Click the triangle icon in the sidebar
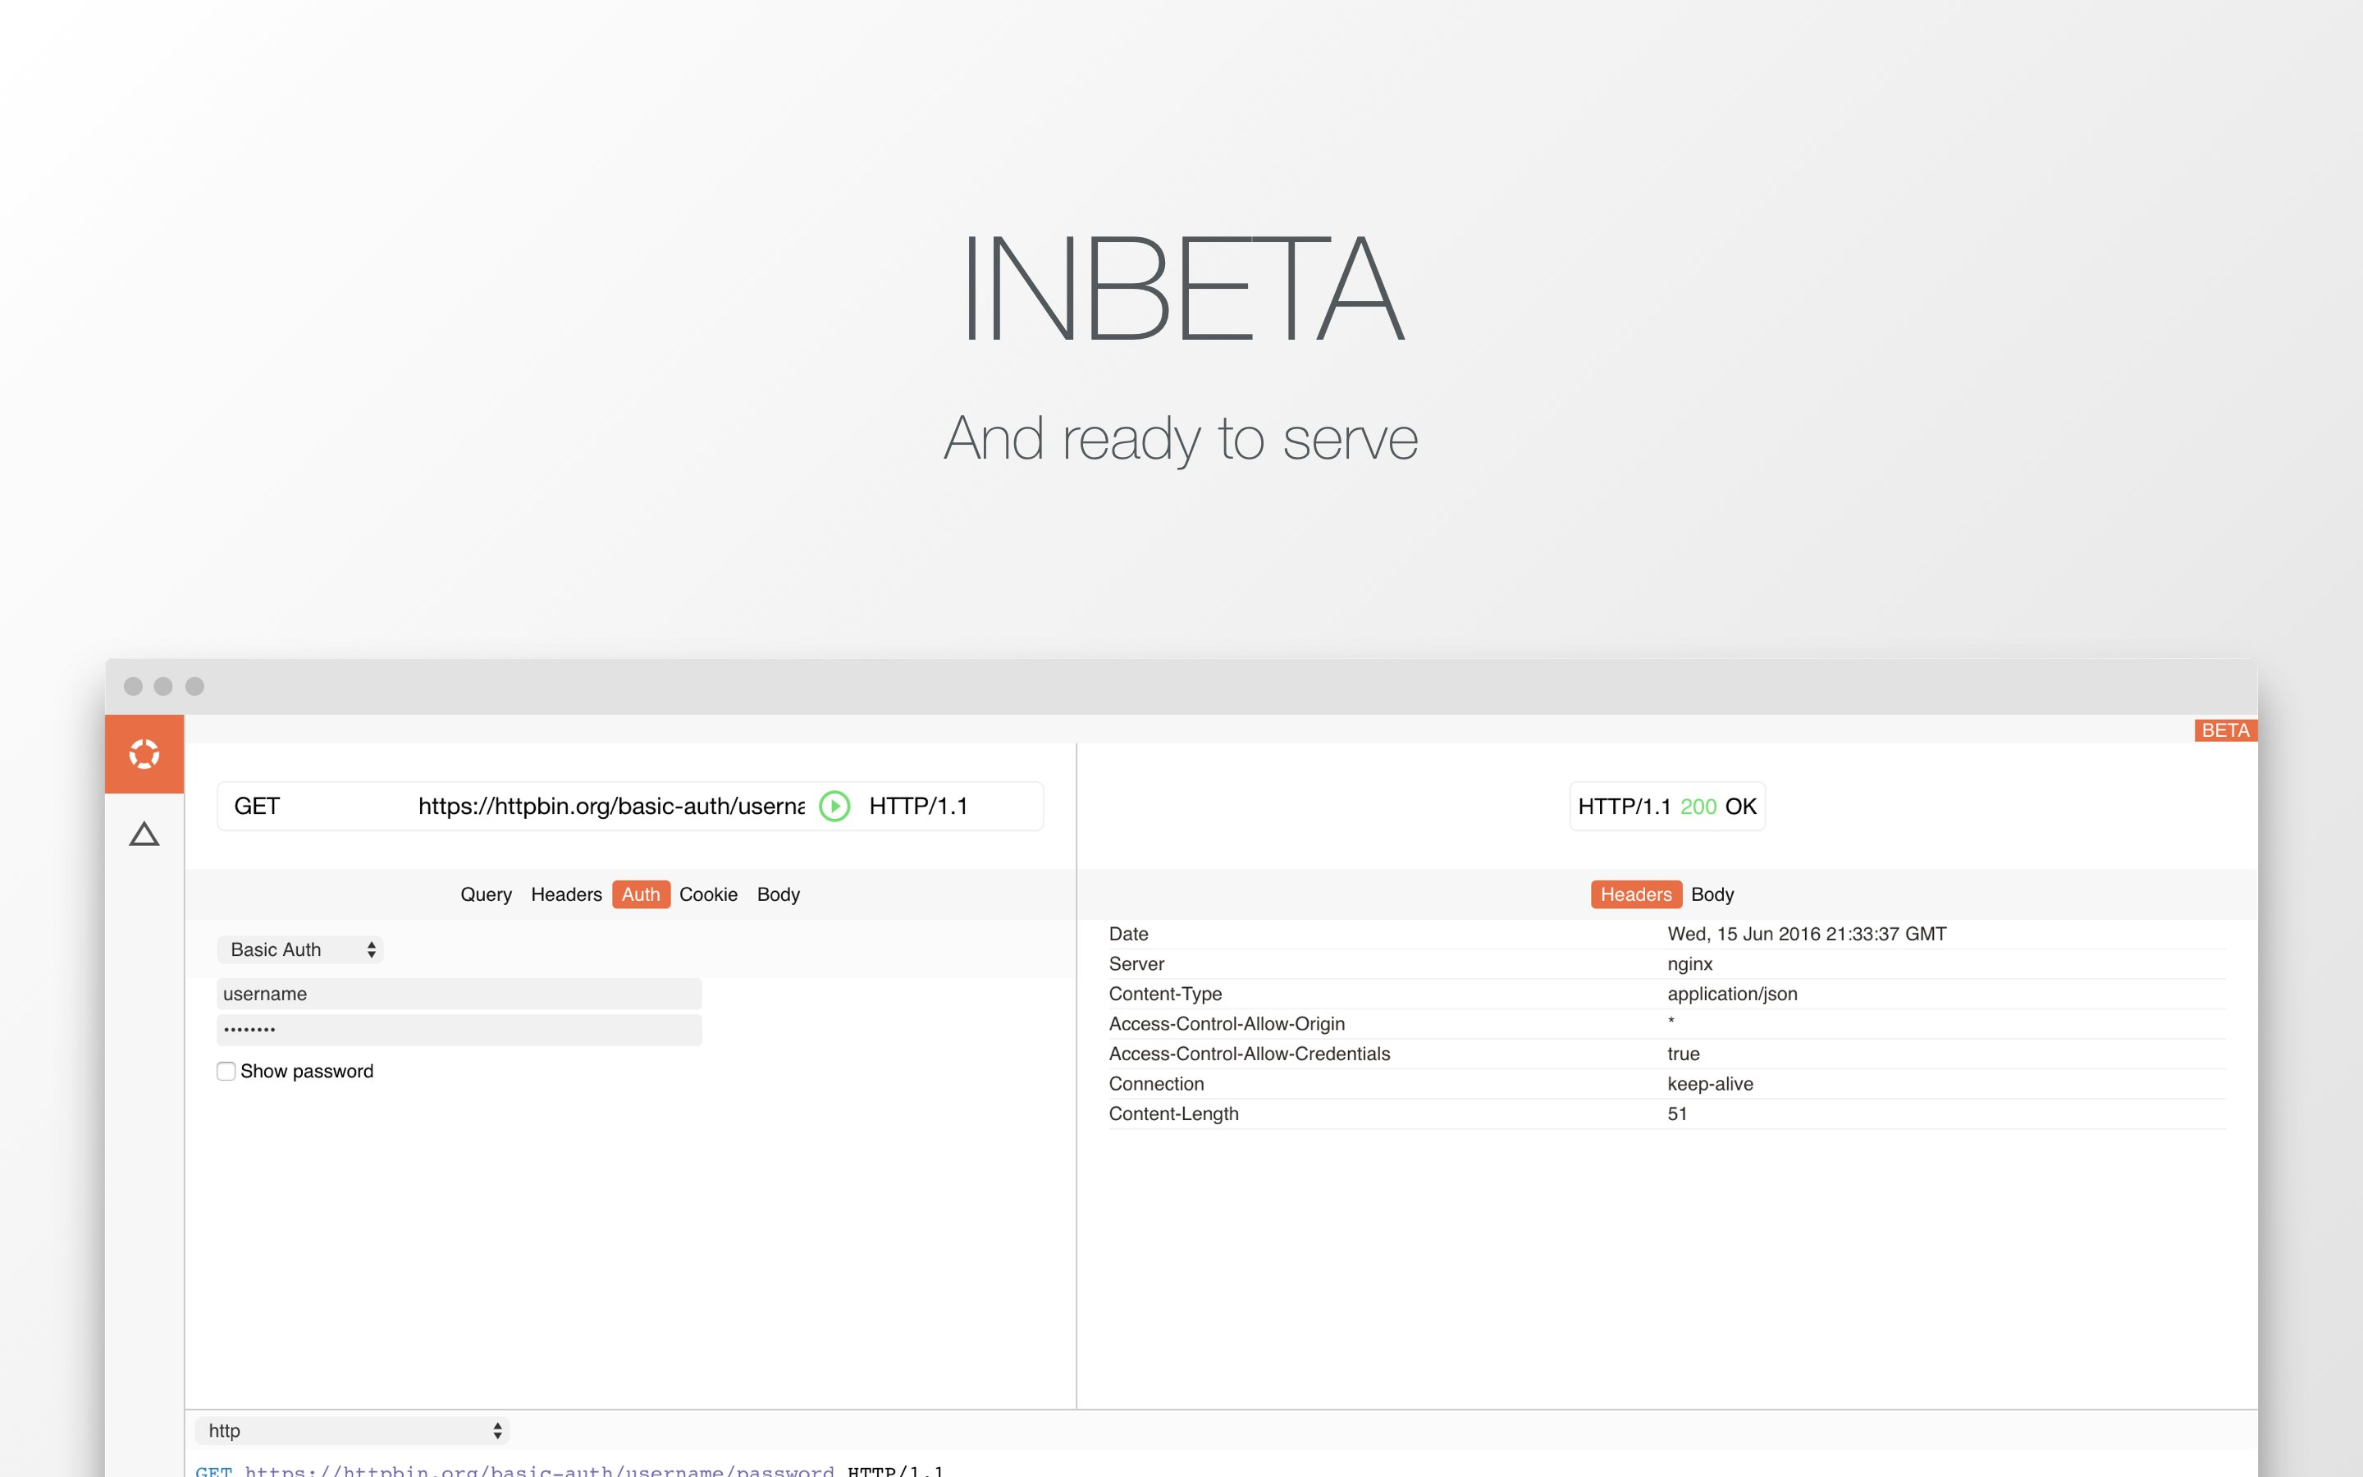The image size is (2363, 1477). click(x=144, y=835)
